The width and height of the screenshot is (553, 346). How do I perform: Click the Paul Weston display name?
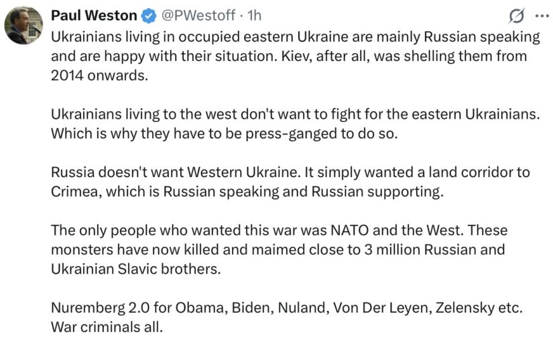tap(94, 15)
